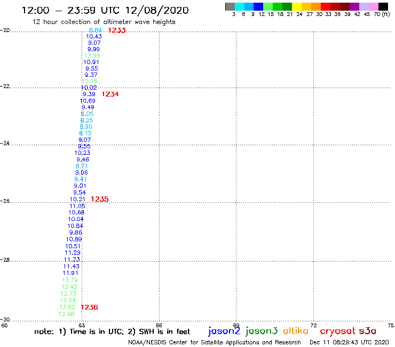The width and height of the screenshot is (395, 347).
Task: Select the wave height value 10.43
Action: point(94,36)
